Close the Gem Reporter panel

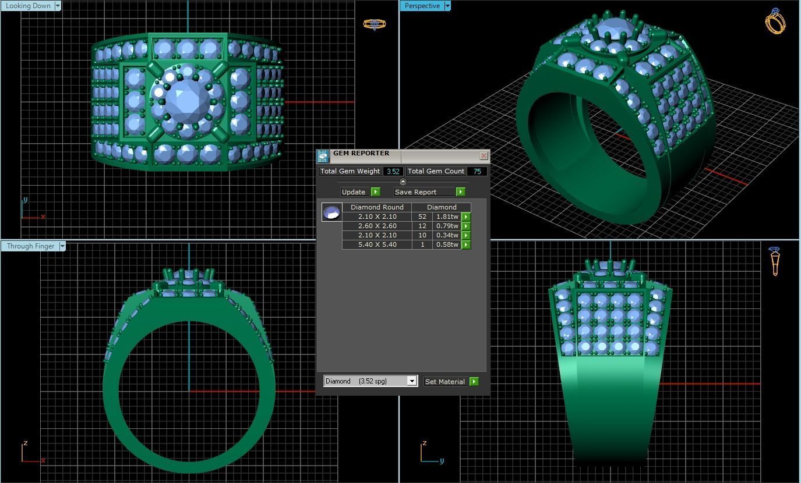pos(484,156)
